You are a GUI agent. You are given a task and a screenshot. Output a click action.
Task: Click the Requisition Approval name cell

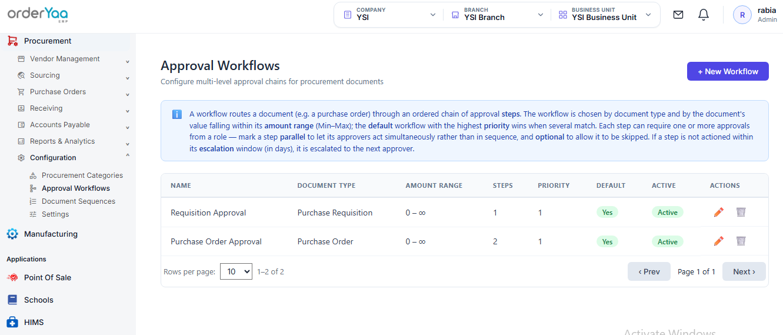(x=208, y=213)
